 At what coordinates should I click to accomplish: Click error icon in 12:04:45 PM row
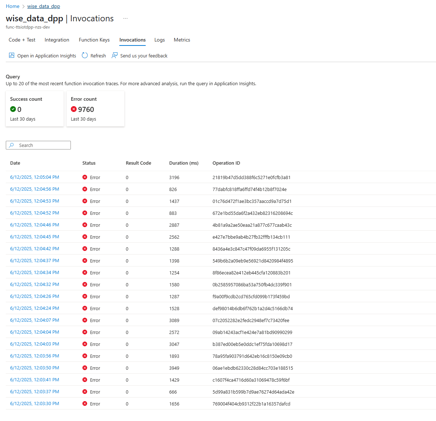coord(85,237)
